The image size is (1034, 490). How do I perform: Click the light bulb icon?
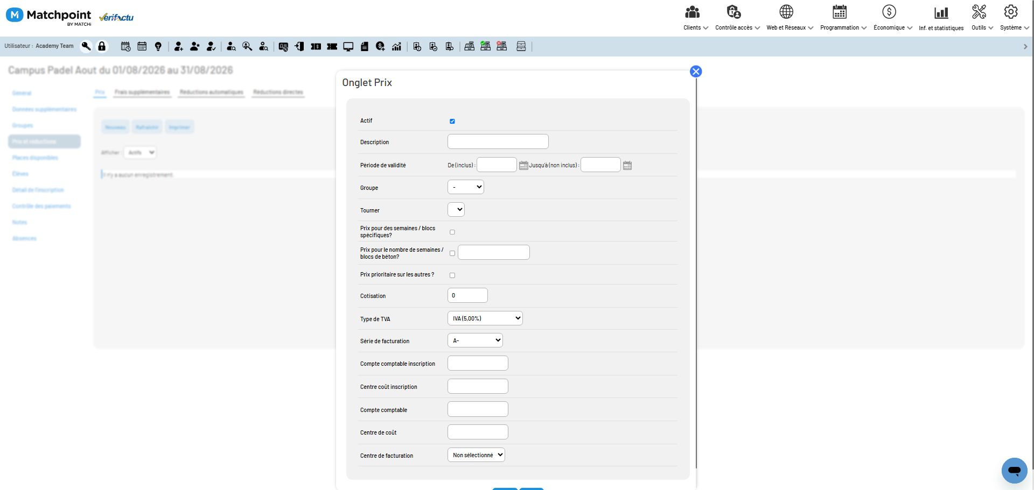[x=158, y=47]
